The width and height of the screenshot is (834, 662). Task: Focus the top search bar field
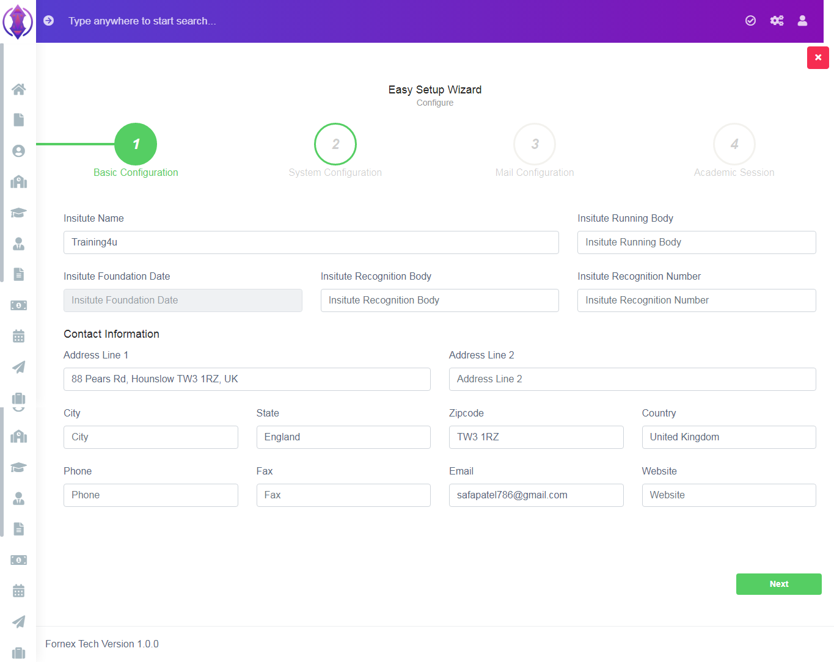[142, 21]
